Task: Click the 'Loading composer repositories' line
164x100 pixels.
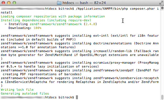Action: coord(53,16)
